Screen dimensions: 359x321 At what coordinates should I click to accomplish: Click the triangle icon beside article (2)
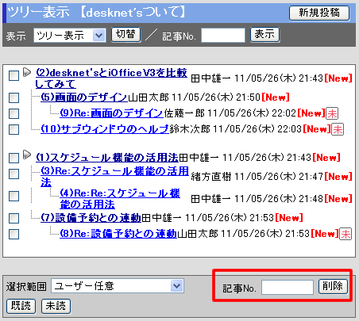tap(27, 72)
